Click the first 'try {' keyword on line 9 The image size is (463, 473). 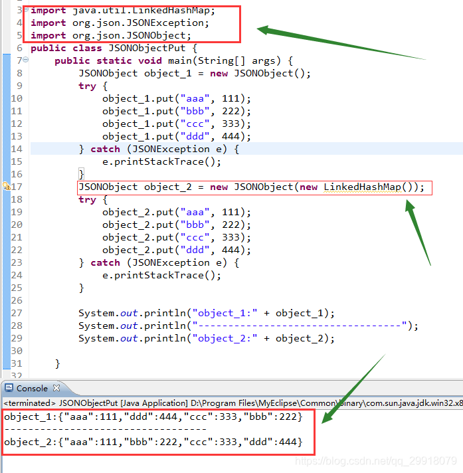pyautogui.click(x=93, y=86)
